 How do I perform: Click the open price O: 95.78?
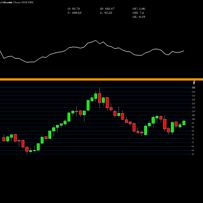73,9
